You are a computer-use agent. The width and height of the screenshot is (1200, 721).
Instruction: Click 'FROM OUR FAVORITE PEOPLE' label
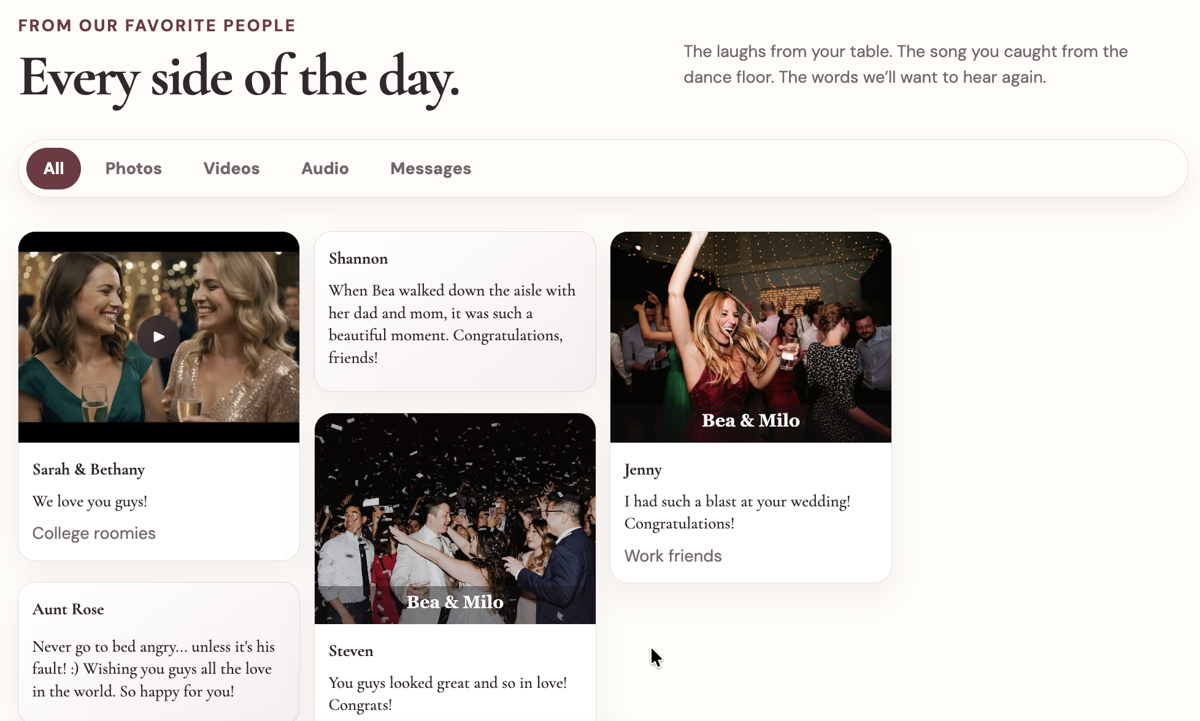click(x=157, y=26)
